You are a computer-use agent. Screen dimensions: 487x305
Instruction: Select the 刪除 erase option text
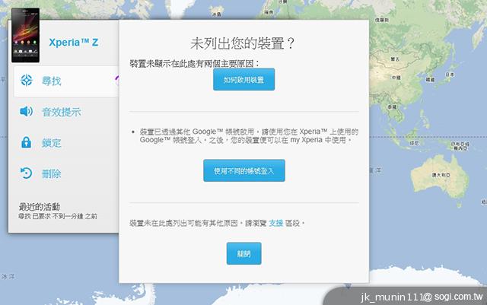click(52, 174)
